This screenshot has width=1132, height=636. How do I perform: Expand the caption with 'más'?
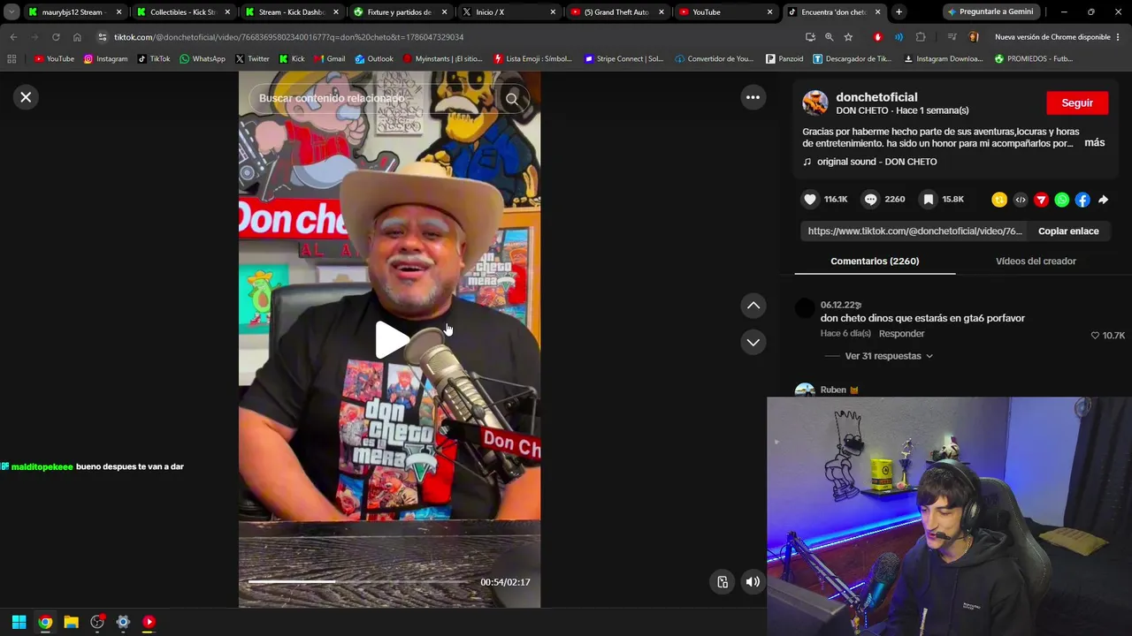(x=1095, y=143)
